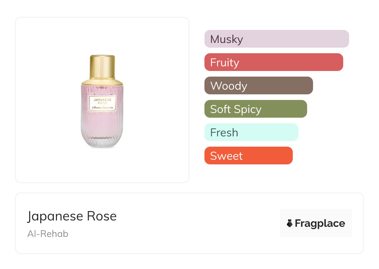
Task: Click the pink ribbed shoulder above the bottle label
Action: pos(102,90)
